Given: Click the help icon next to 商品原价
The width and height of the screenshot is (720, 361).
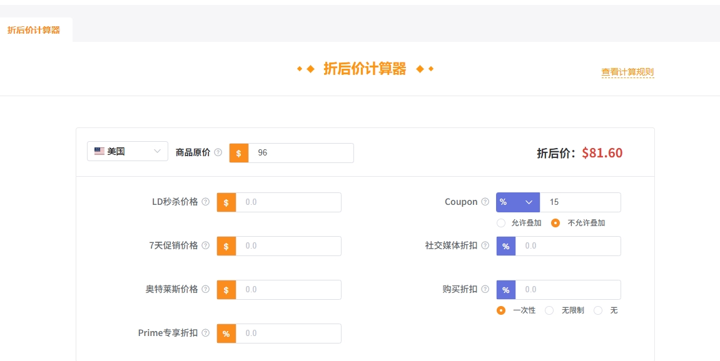Looking at the screenshot, I should pos(218,152).
